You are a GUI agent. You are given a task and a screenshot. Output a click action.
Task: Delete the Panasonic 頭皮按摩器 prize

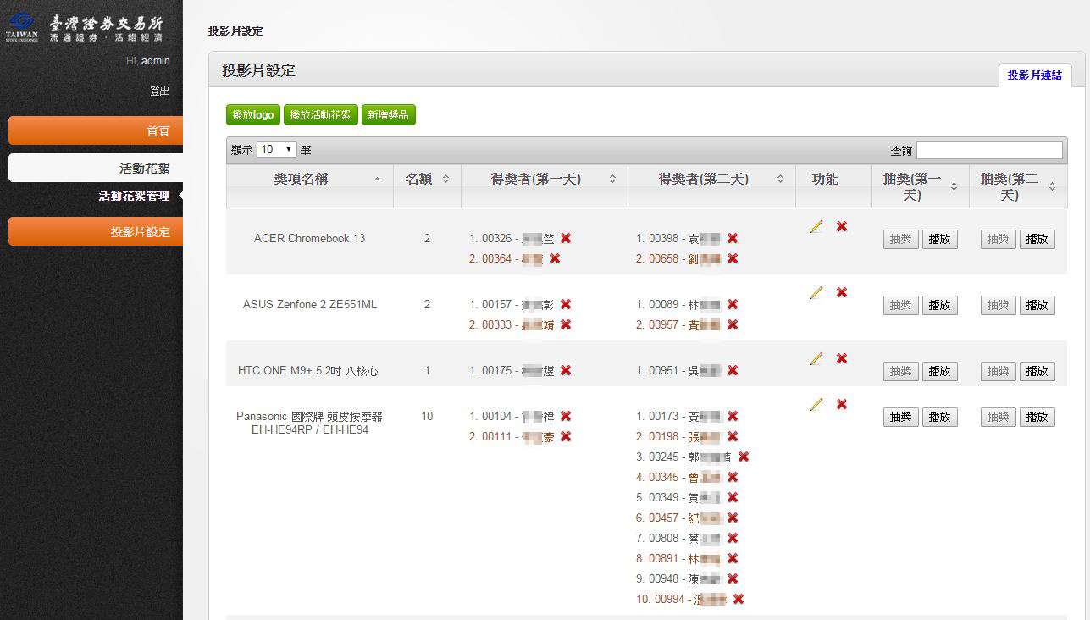click(842, 404)
